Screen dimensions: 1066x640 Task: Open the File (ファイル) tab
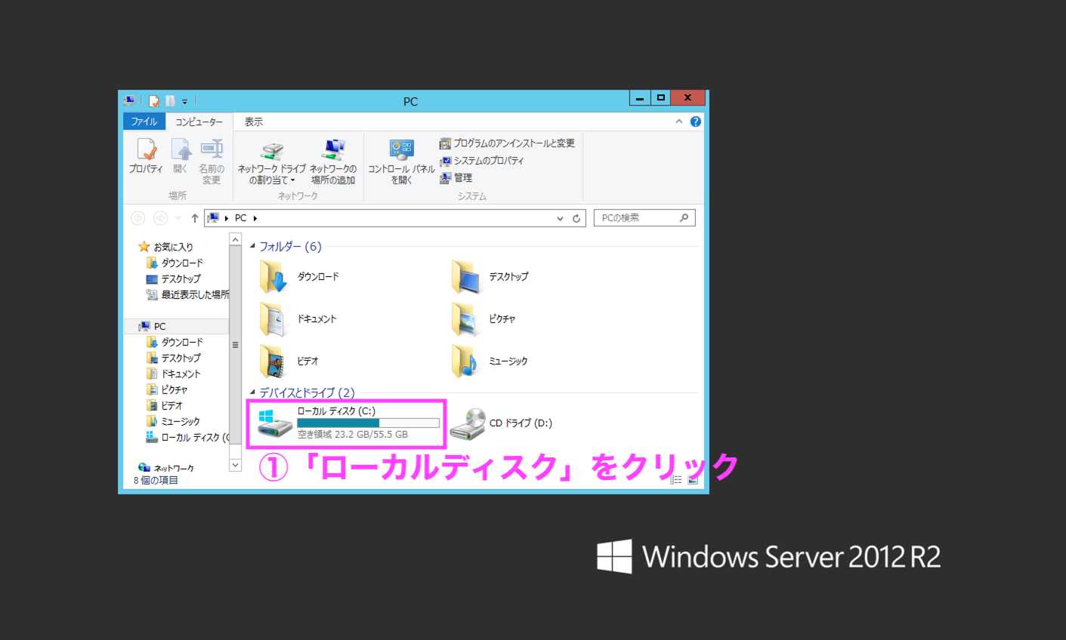pos(144,122)
